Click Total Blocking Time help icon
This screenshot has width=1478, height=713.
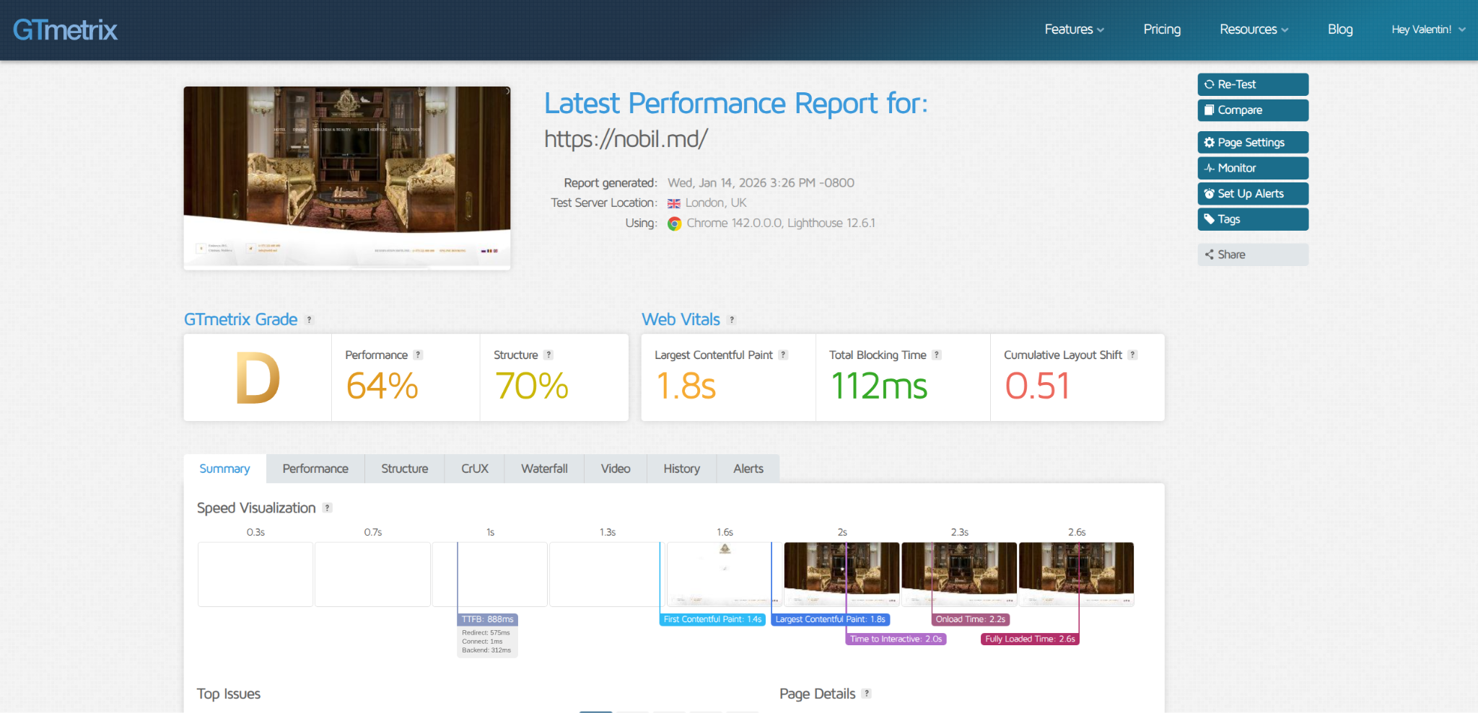click(937, 355)
